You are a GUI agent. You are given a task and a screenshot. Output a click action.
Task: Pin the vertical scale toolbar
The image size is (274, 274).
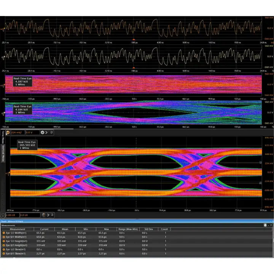[x=51, y=132]
